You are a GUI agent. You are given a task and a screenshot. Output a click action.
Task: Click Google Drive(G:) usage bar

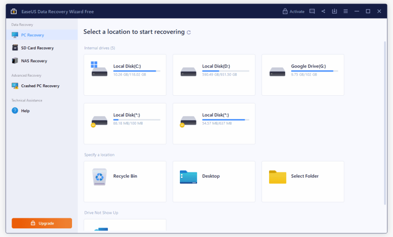314,71
